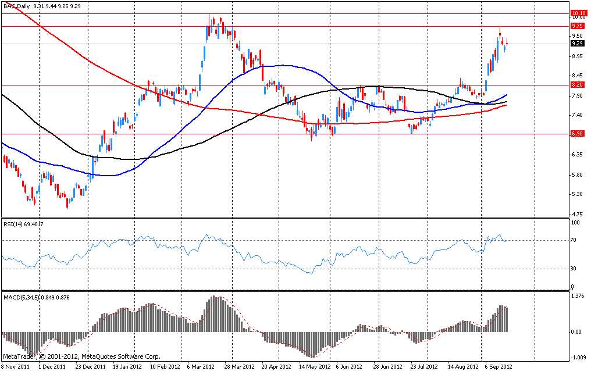Click the MACD 1.376 scale maximum value
The image size is (591, 371).
click(x=577, y=297)
